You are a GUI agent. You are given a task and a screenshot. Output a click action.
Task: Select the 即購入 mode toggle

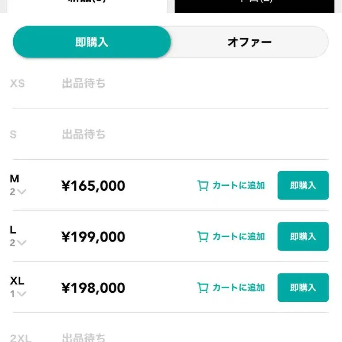tap(92, 42)
